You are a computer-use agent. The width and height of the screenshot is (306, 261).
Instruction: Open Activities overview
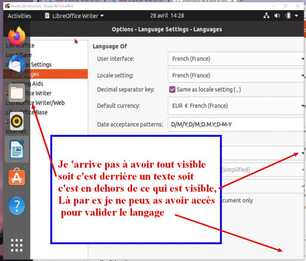click(x=19, y=16)
